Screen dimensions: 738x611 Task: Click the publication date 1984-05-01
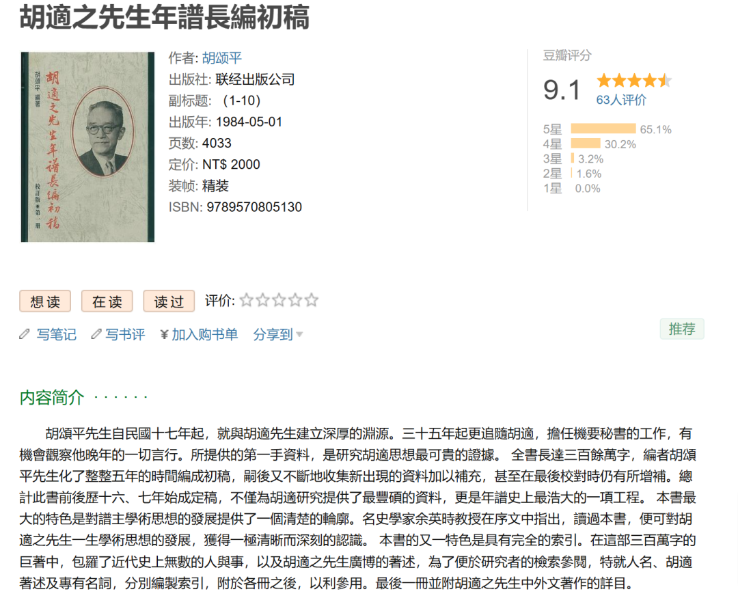[x=249, y=122]
